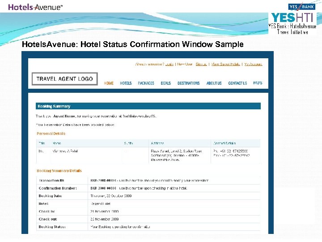Click the YESHTI travel initiative logo
This screenshot has height=242, width=322.
pos(292,23)
